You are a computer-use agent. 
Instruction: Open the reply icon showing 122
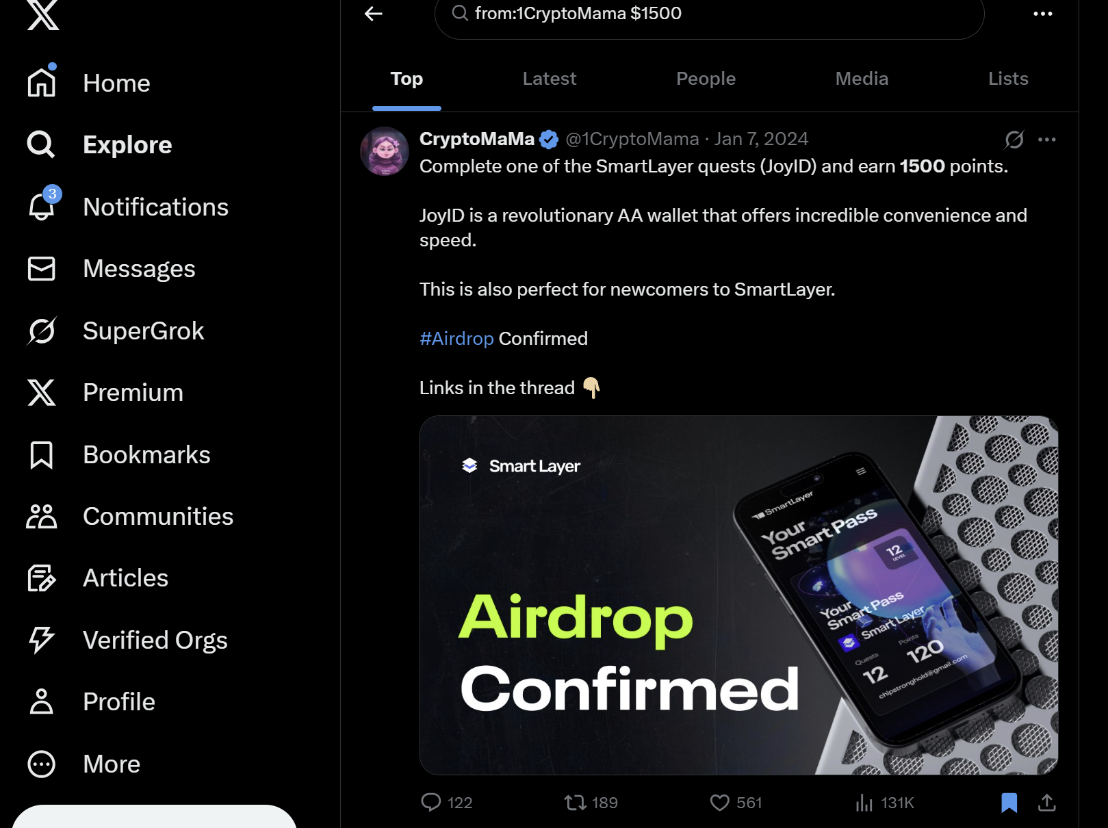click(446, 802)
